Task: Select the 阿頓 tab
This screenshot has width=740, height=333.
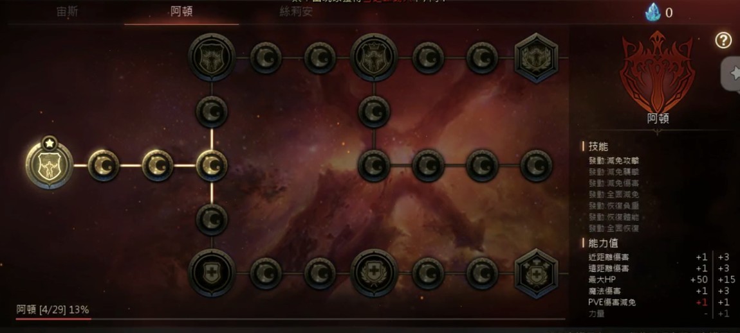Action: pos(181,12)
